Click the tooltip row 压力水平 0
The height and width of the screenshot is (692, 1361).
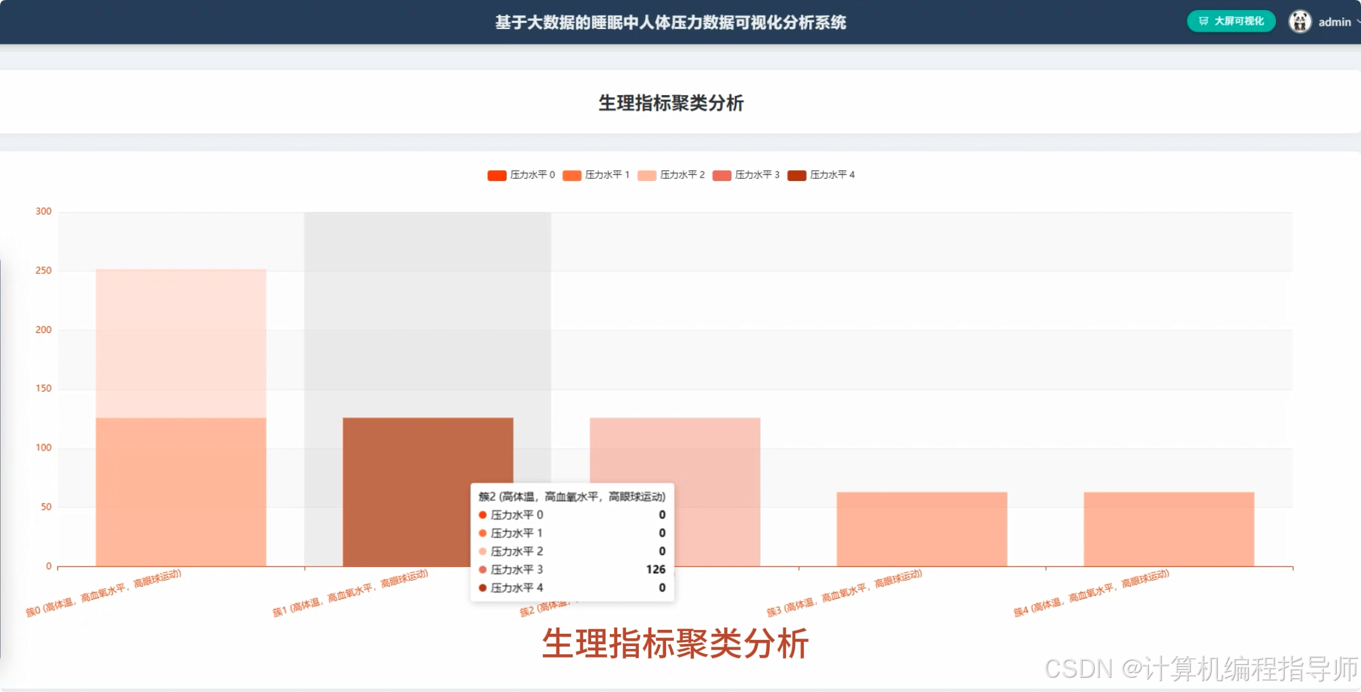(x=571, y=515)
